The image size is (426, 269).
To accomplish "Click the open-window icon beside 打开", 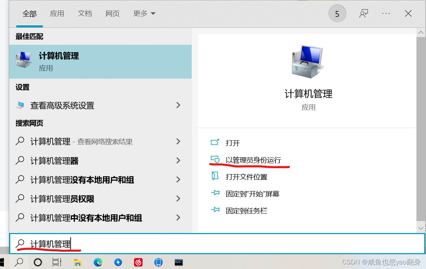I will (215, 142).
